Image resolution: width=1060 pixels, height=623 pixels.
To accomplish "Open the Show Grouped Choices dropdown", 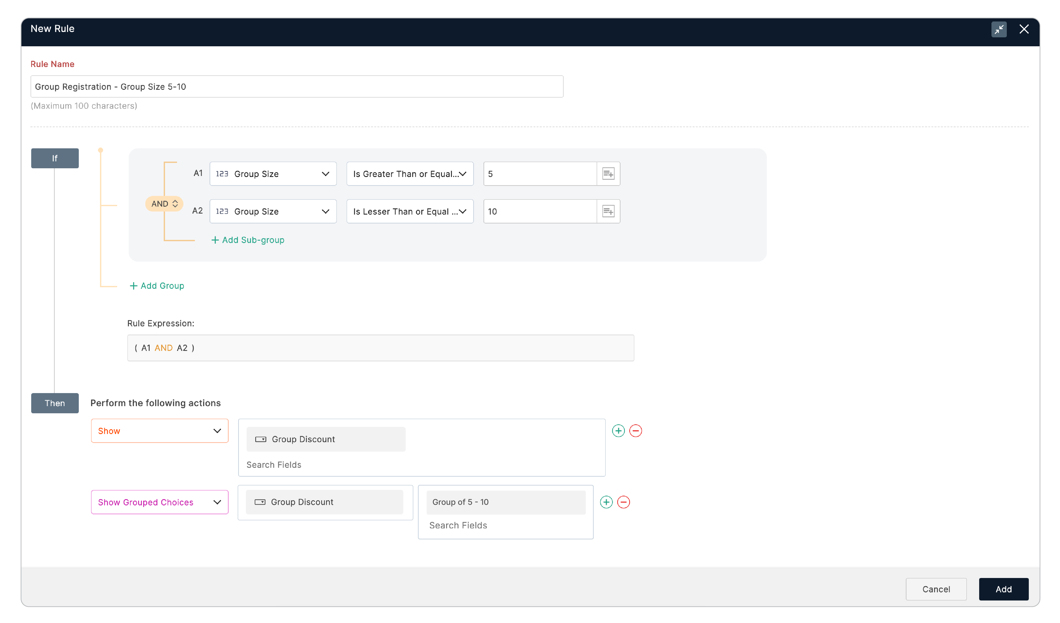I will click(159, 502).
